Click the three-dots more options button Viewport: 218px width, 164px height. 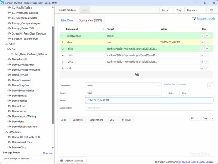(204, 10)
